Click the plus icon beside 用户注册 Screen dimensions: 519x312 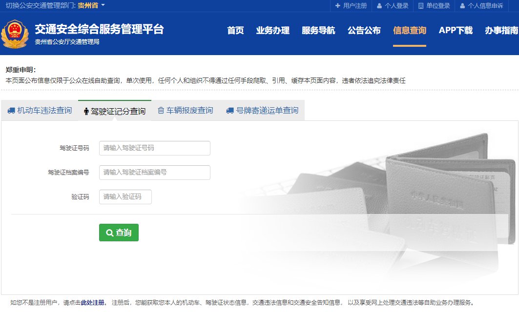click(337, 6)
